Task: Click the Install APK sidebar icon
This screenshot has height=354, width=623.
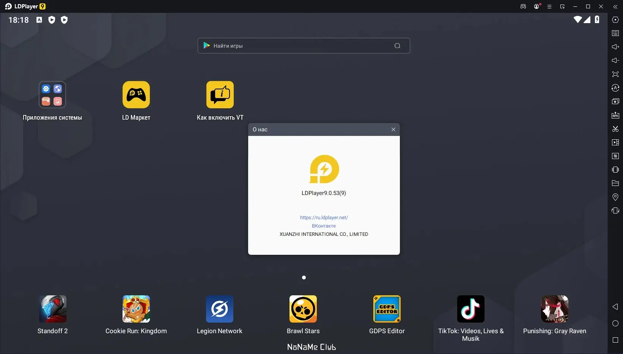Action: pos(615,115)
